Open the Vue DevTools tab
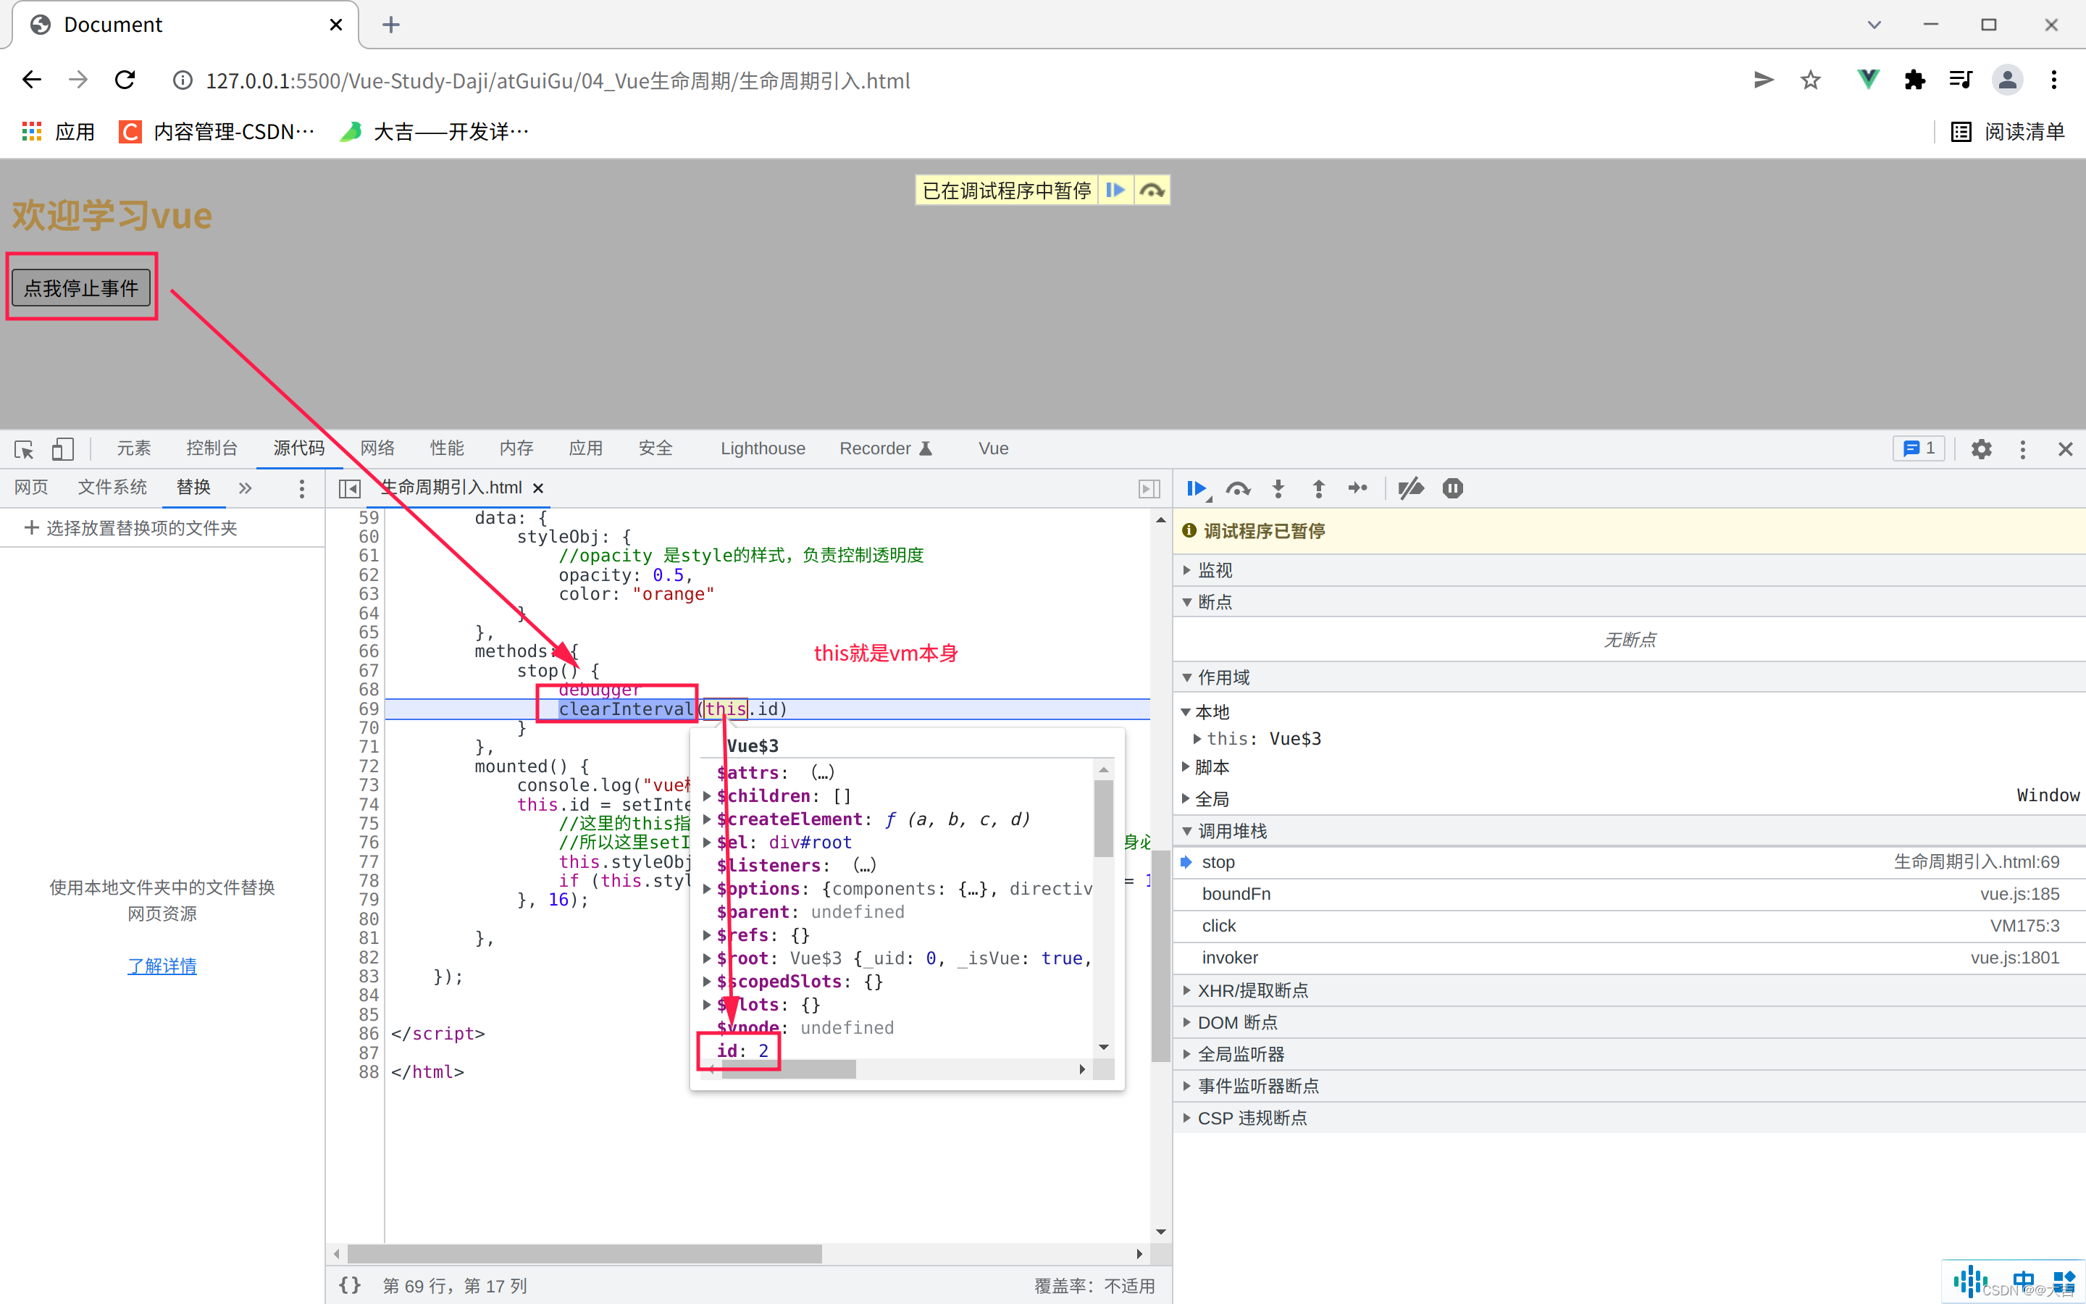This screenshot has width=2086, height=1304. [993, 448]
